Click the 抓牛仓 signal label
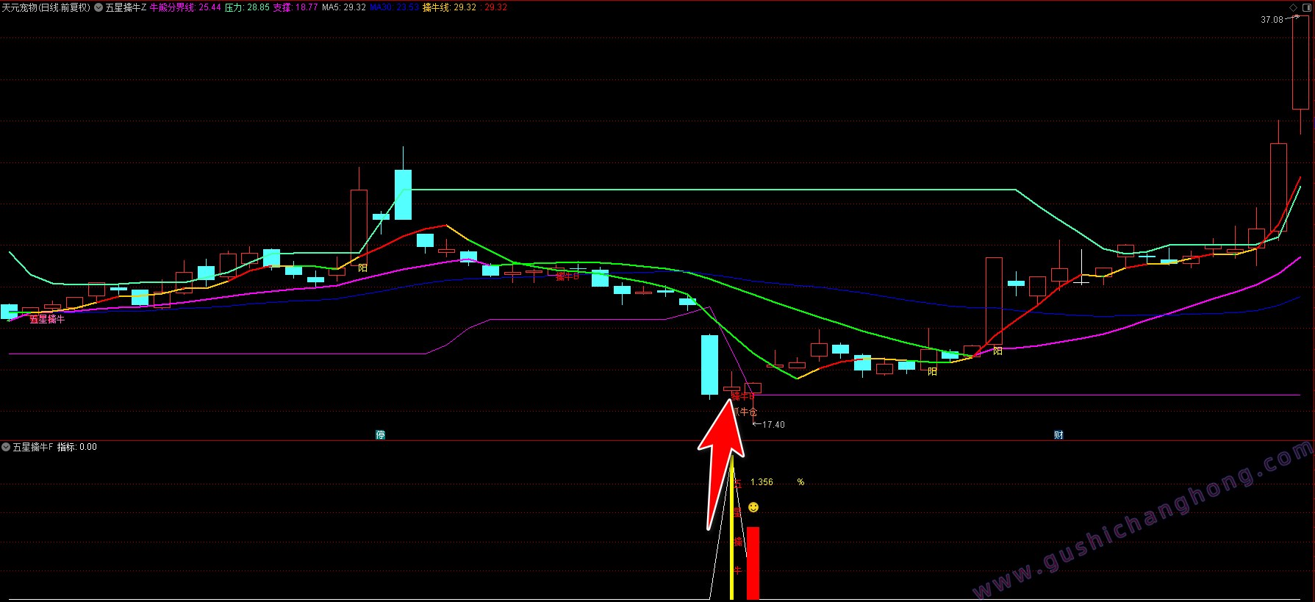Image resolution: width=1315 pixels, height=602 pixels. click(745, 412)
